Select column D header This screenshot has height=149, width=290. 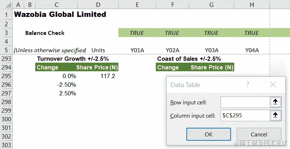point(99,5)
